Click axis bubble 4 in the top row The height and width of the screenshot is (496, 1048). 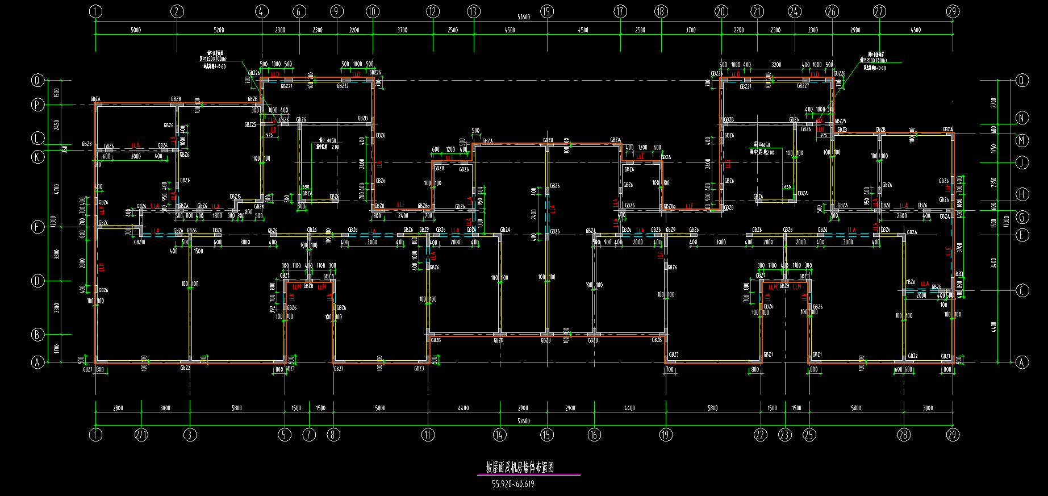261,11
